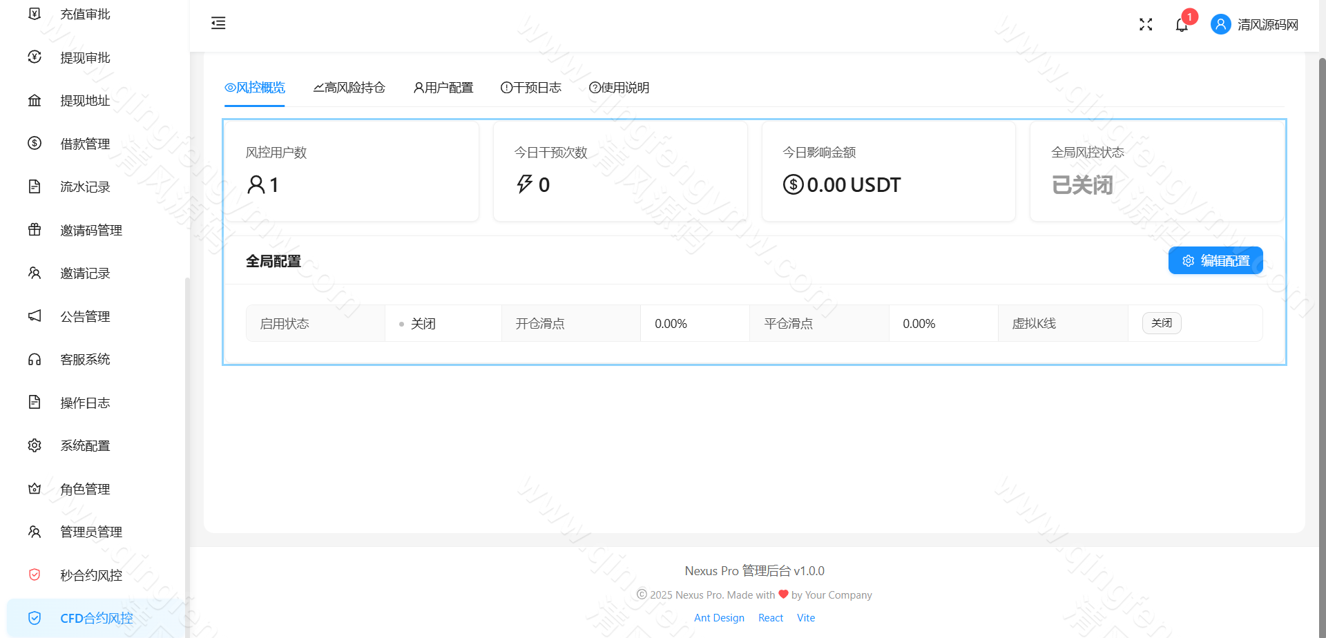Toggle the 虚拟K线 关闭 switch
The image size is (1326, 638).
[x=1162, y=322]
